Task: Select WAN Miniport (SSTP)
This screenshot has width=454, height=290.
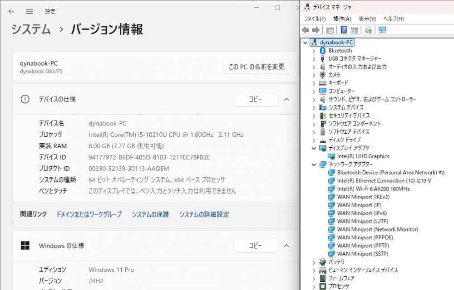Action: [x=362, y=254]
